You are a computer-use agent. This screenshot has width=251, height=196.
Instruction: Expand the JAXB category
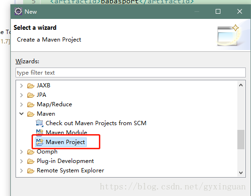[x=22, y=85]
